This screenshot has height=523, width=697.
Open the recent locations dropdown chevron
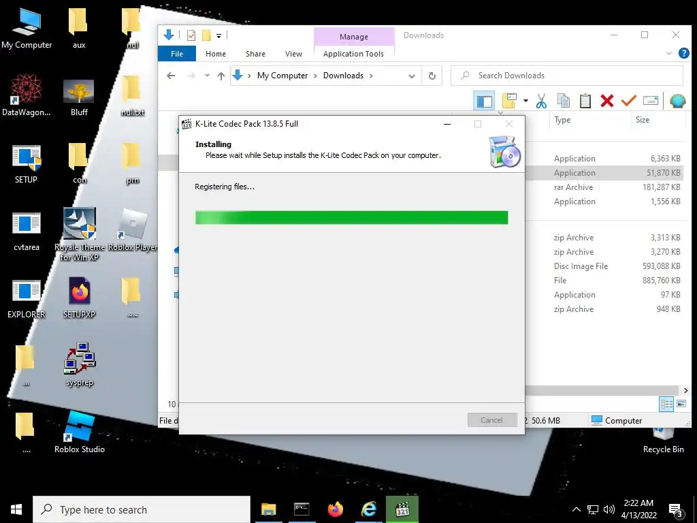click(207, 76)
